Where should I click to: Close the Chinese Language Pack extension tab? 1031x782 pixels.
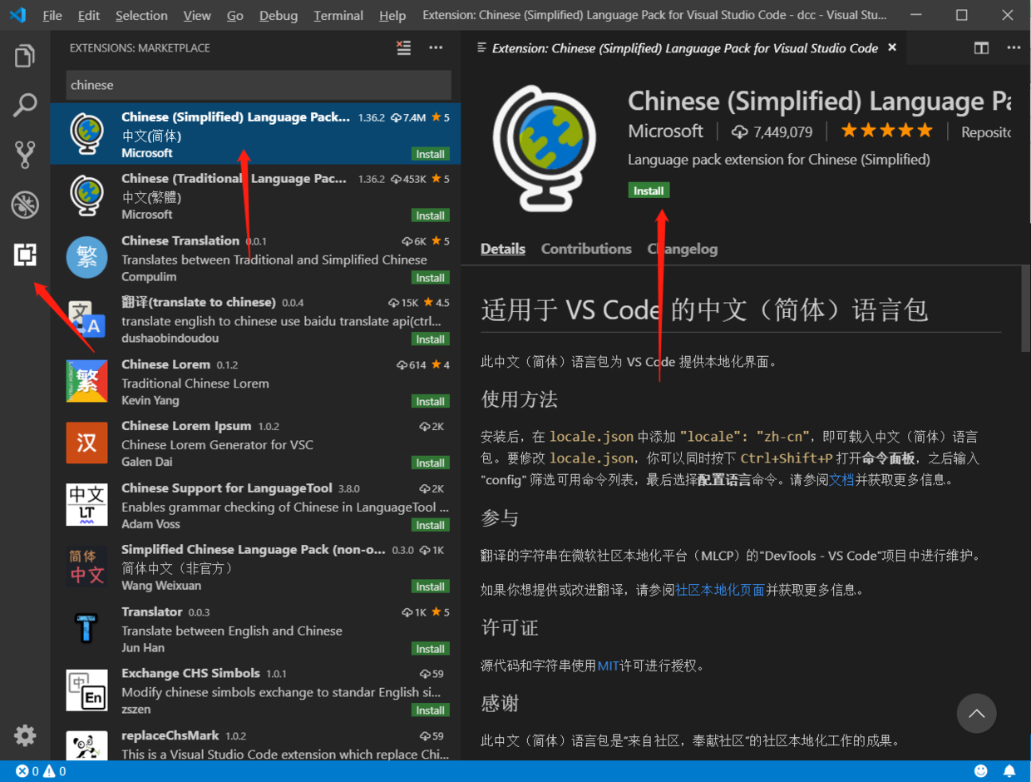pos(892,48)
